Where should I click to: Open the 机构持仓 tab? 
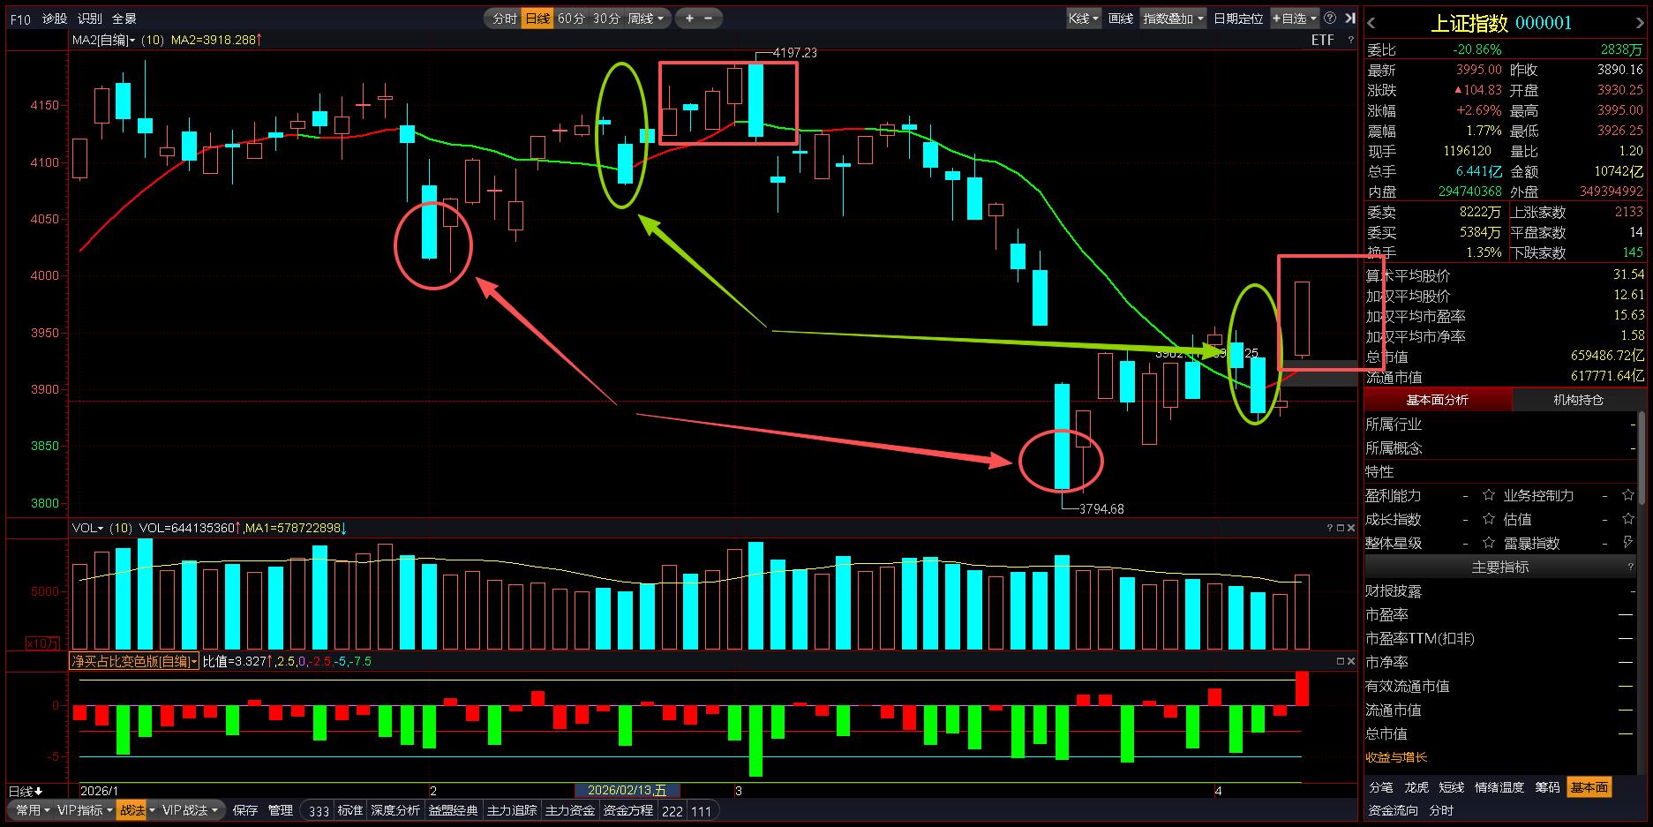pyautogui.click(x=1578, y=400)
